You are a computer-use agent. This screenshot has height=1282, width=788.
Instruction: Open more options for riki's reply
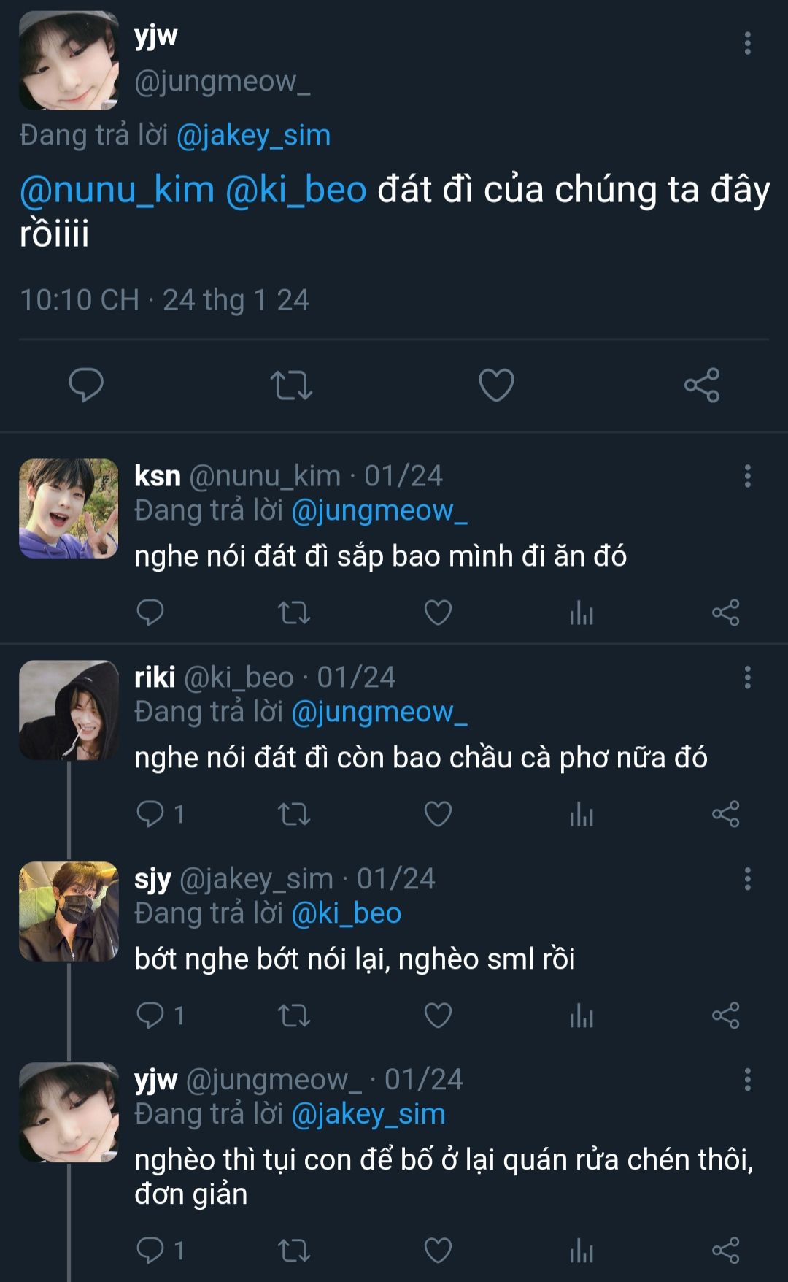click(747, 678)
